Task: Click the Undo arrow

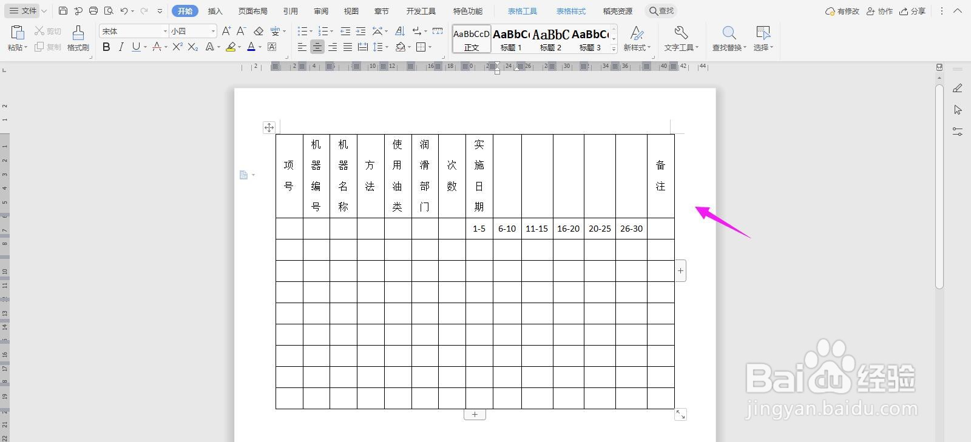Action: pos(124,11)
